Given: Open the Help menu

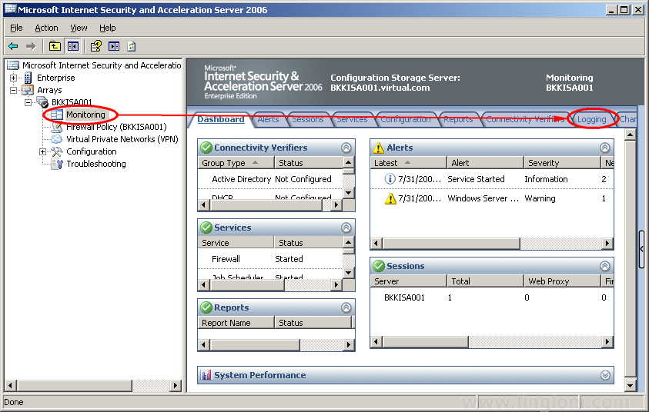Looking at the screenshot, I should point(107,28).
